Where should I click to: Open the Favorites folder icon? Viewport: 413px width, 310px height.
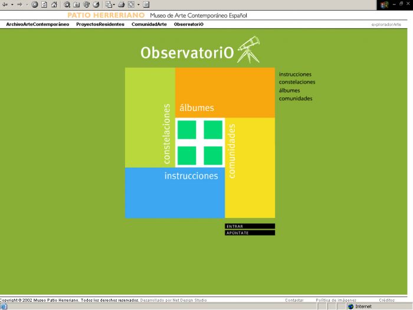(x=77, y=5)
